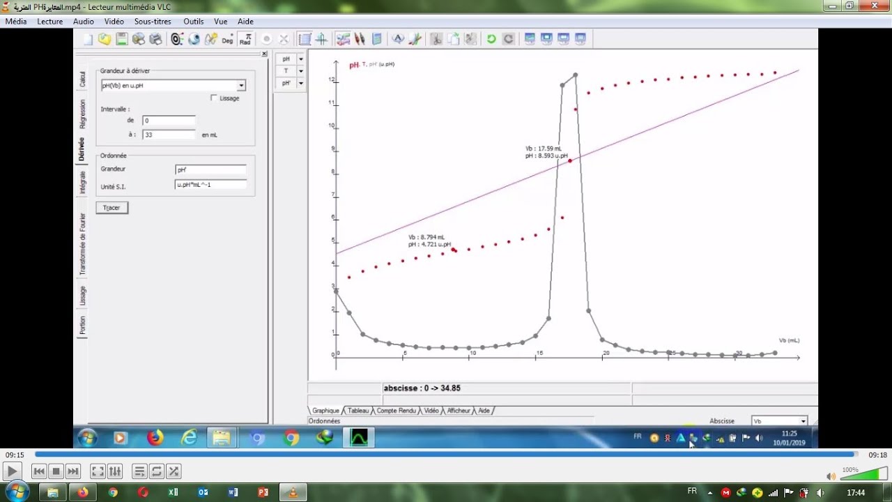
Task: Click the Windows Start button in taskbar
Action: [x=16, y=492]
